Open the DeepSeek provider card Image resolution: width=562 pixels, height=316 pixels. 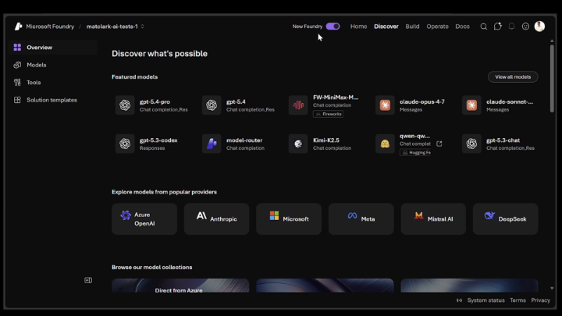click(x=505, y=219)
